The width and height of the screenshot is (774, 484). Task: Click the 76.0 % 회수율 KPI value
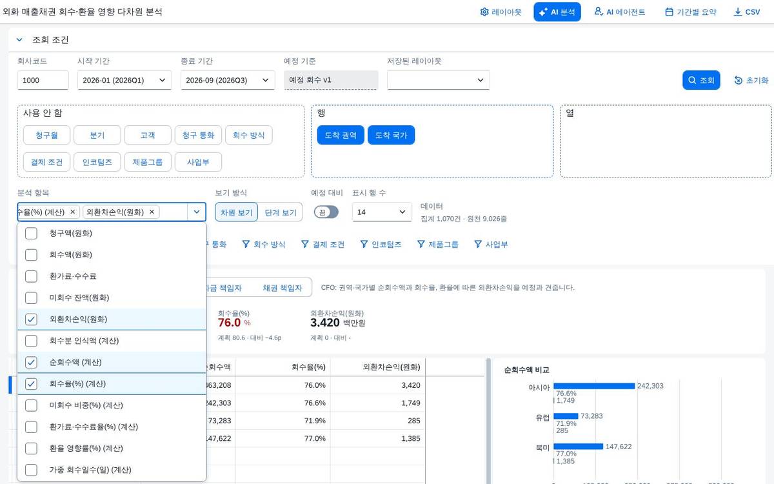pos(234,323)
